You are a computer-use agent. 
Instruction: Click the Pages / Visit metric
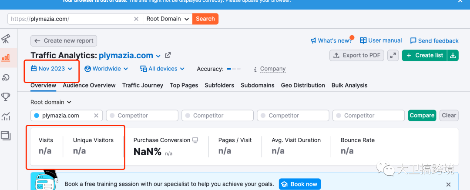(235, 146)
